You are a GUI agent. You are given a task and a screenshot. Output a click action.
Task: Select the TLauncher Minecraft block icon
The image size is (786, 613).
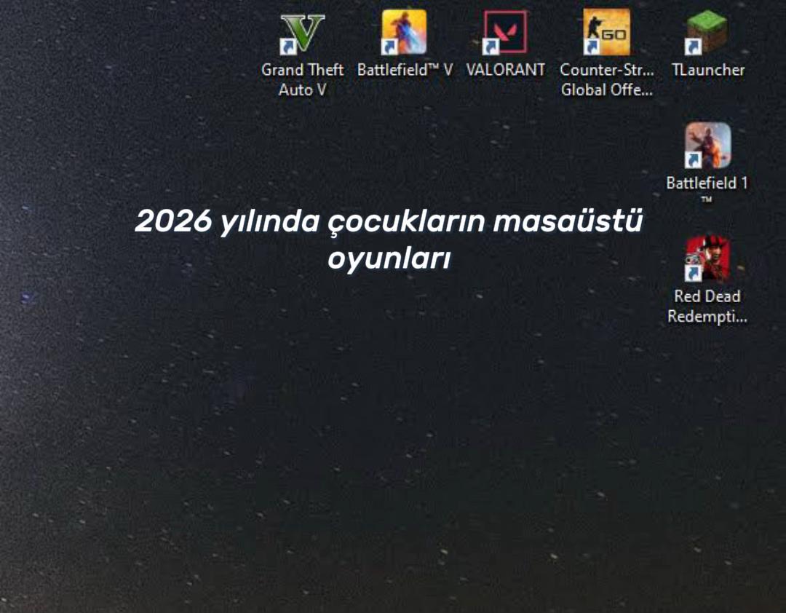click(707, 33)
